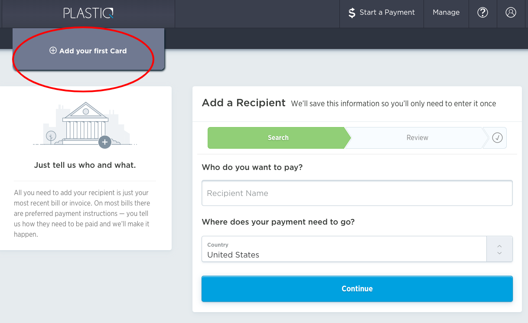This screenshot has width=528, height=323.
Task: Click the "Who do you want to pay?" label
Action: coord(252,167)
